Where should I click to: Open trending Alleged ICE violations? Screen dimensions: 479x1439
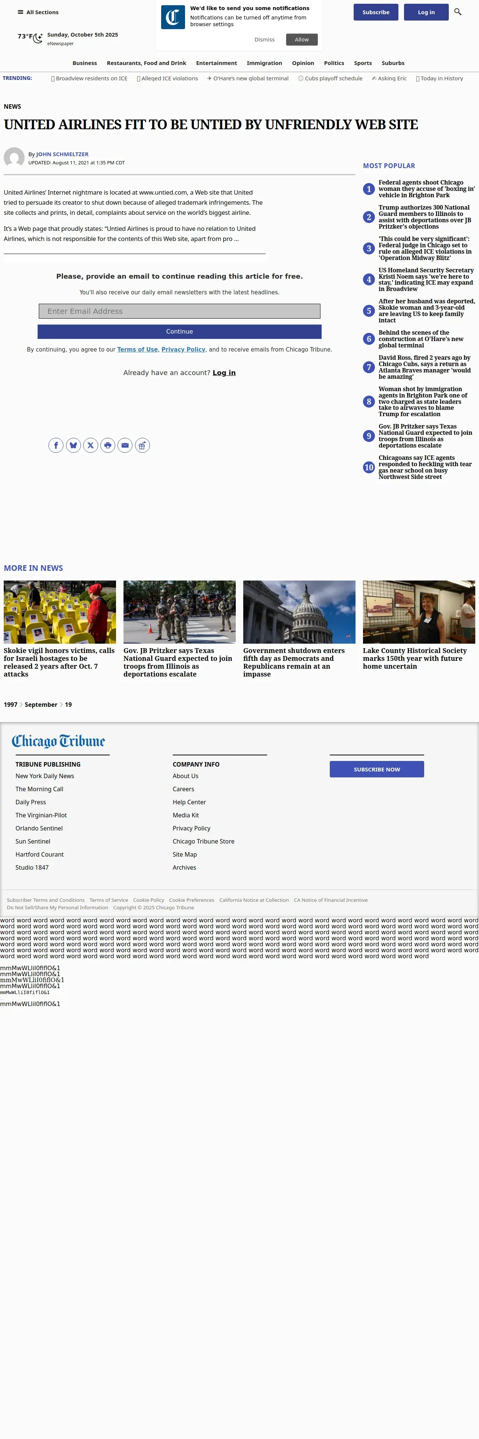167,79
